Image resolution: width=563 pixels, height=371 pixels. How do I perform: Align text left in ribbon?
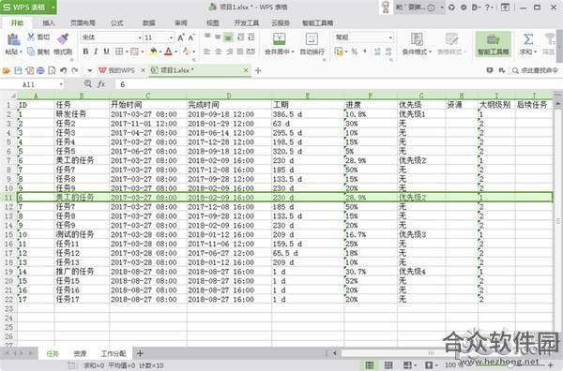click(207, 52)
